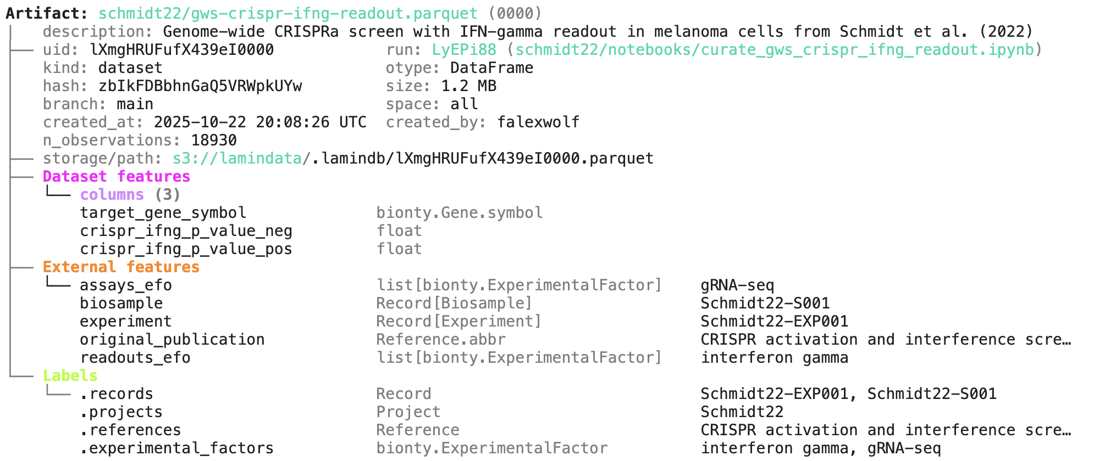Click the .projects label entry
The width and height of the screenshot is (1094, 461).
point(121,412)
